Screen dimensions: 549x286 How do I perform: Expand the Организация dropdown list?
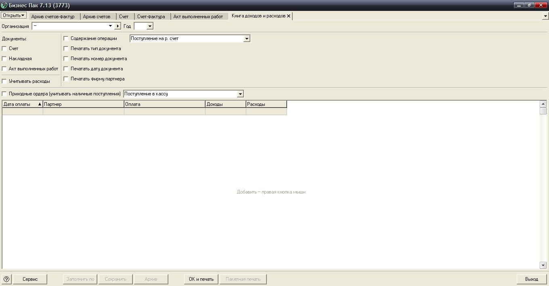pos(110,26)
